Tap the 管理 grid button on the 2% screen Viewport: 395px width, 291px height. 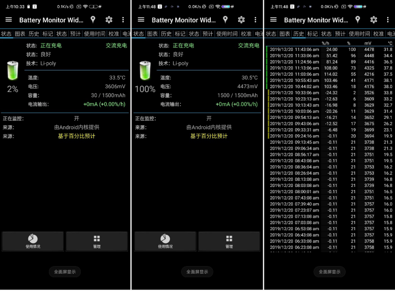point(97,242)
